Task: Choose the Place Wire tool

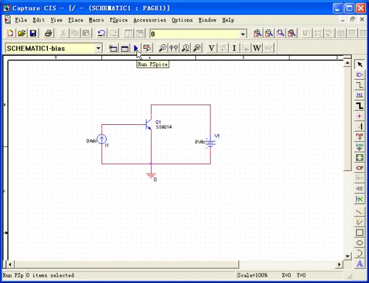Action: (360, 85)
